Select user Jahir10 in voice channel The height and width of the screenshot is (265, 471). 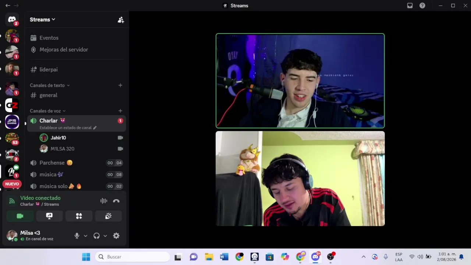[81, 138]
